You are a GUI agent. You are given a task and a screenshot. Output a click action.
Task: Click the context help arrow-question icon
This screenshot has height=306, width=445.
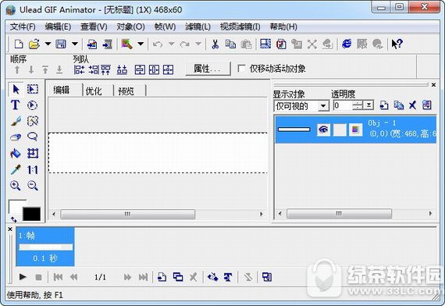[397, 44]
